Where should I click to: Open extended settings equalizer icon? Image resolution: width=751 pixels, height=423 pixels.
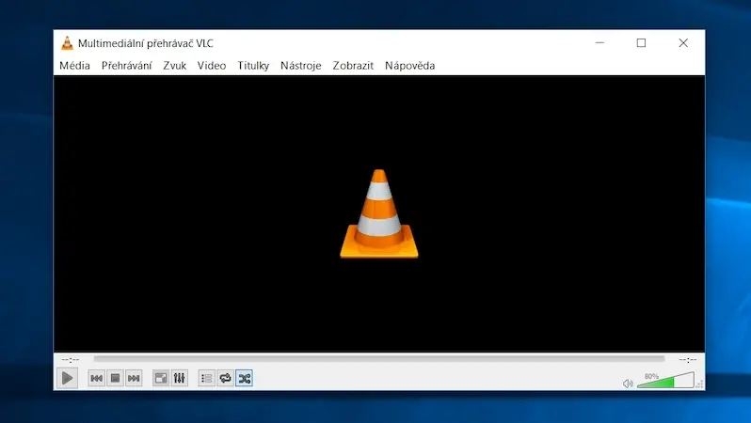180,379
